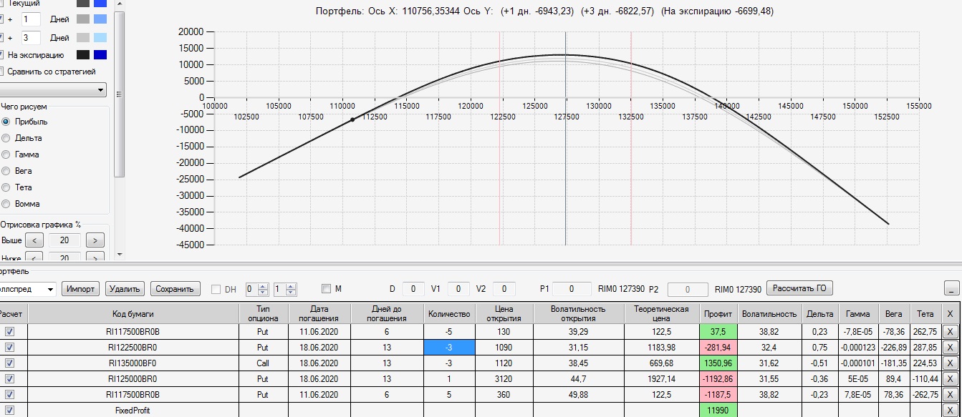Click opening volatility cell 49,88
Viewport: 962px width, 417px height.
pyautogui.click(x=577, y=394)
